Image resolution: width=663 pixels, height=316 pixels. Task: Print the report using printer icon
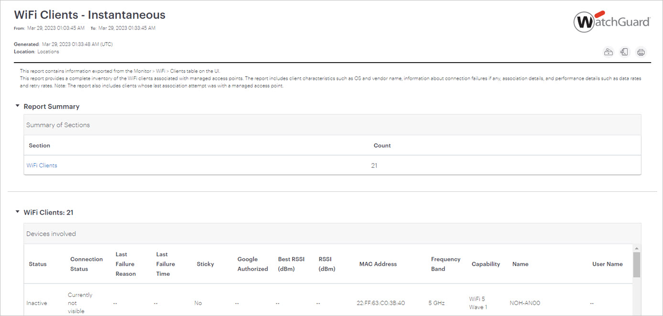pyautogui.click(x=641, y=52)
